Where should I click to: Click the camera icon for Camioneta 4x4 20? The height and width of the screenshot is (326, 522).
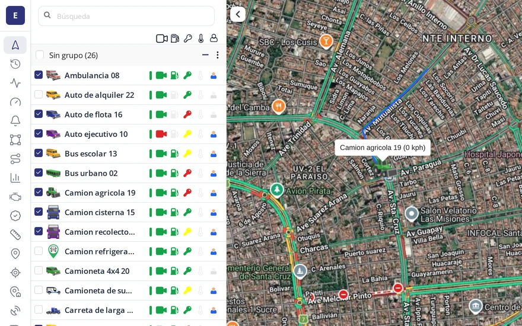pos(161,271)
